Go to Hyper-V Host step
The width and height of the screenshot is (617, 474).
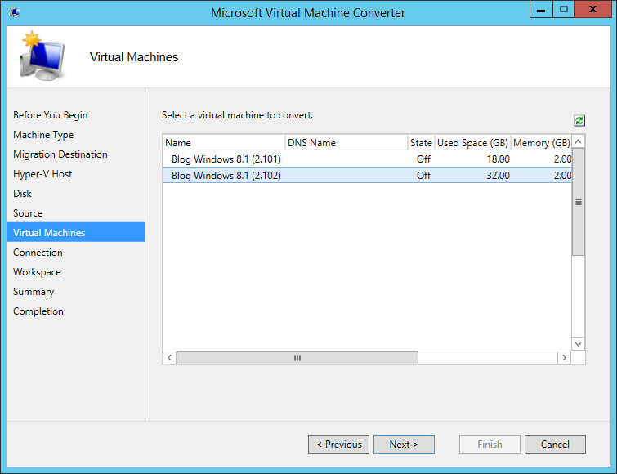(x=42, y=174)
